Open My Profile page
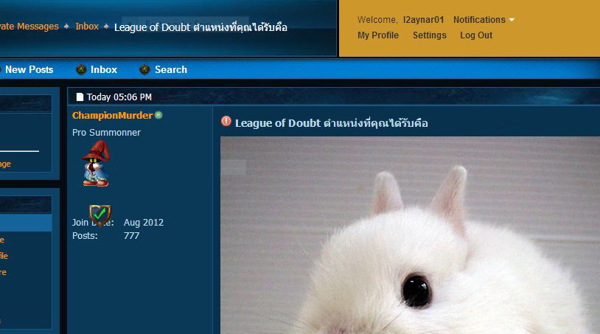The height and width of the screenshot is (334, 600). point(378,35)
